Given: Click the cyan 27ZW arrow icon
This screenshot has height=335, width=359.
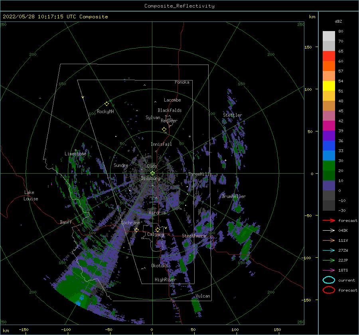Looking at the screenshot, I should (329, 251).
